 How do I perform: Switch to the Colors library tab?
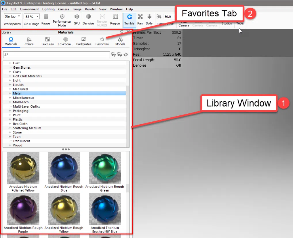(29, 41)
